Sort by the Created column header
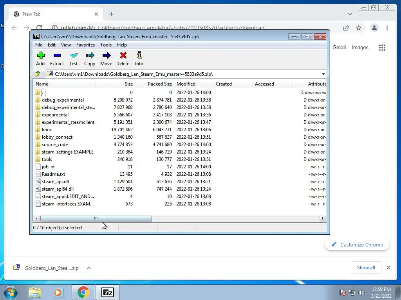The image size is (401, 300). 233,84
